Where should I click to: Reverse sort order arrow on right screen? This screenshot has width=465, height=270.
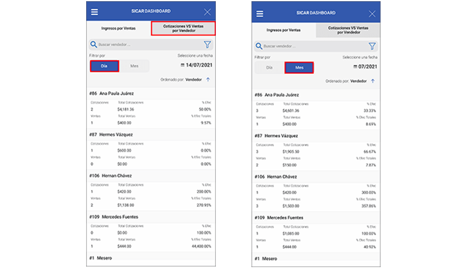pyautogui.click(x=373, y=81)
